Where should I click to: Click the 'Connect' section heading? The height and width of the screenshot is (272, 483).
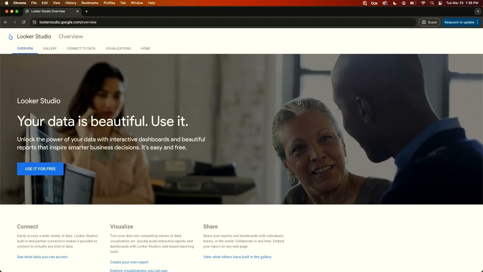click(x=28, y=227)
